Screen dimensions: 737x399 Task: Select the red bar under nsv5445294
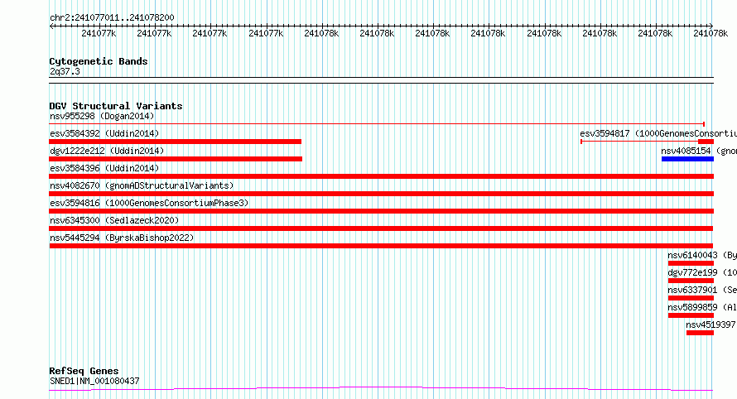[381, 246]
